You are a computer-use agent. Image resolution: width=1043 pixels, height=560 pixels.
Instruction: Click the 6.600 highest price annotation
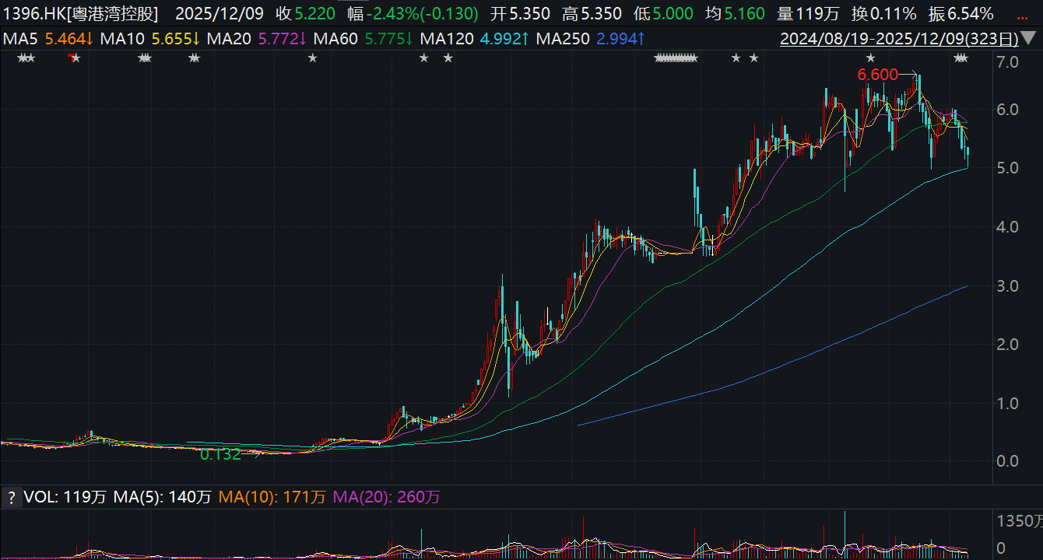[x=877, y=75]
